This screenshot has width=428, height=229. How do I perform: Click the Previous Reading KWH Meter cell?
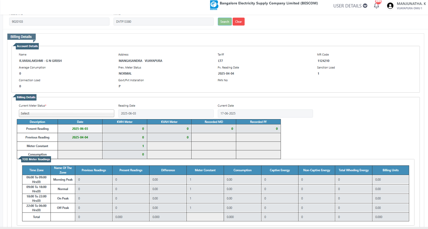click(x=125, y=137)
